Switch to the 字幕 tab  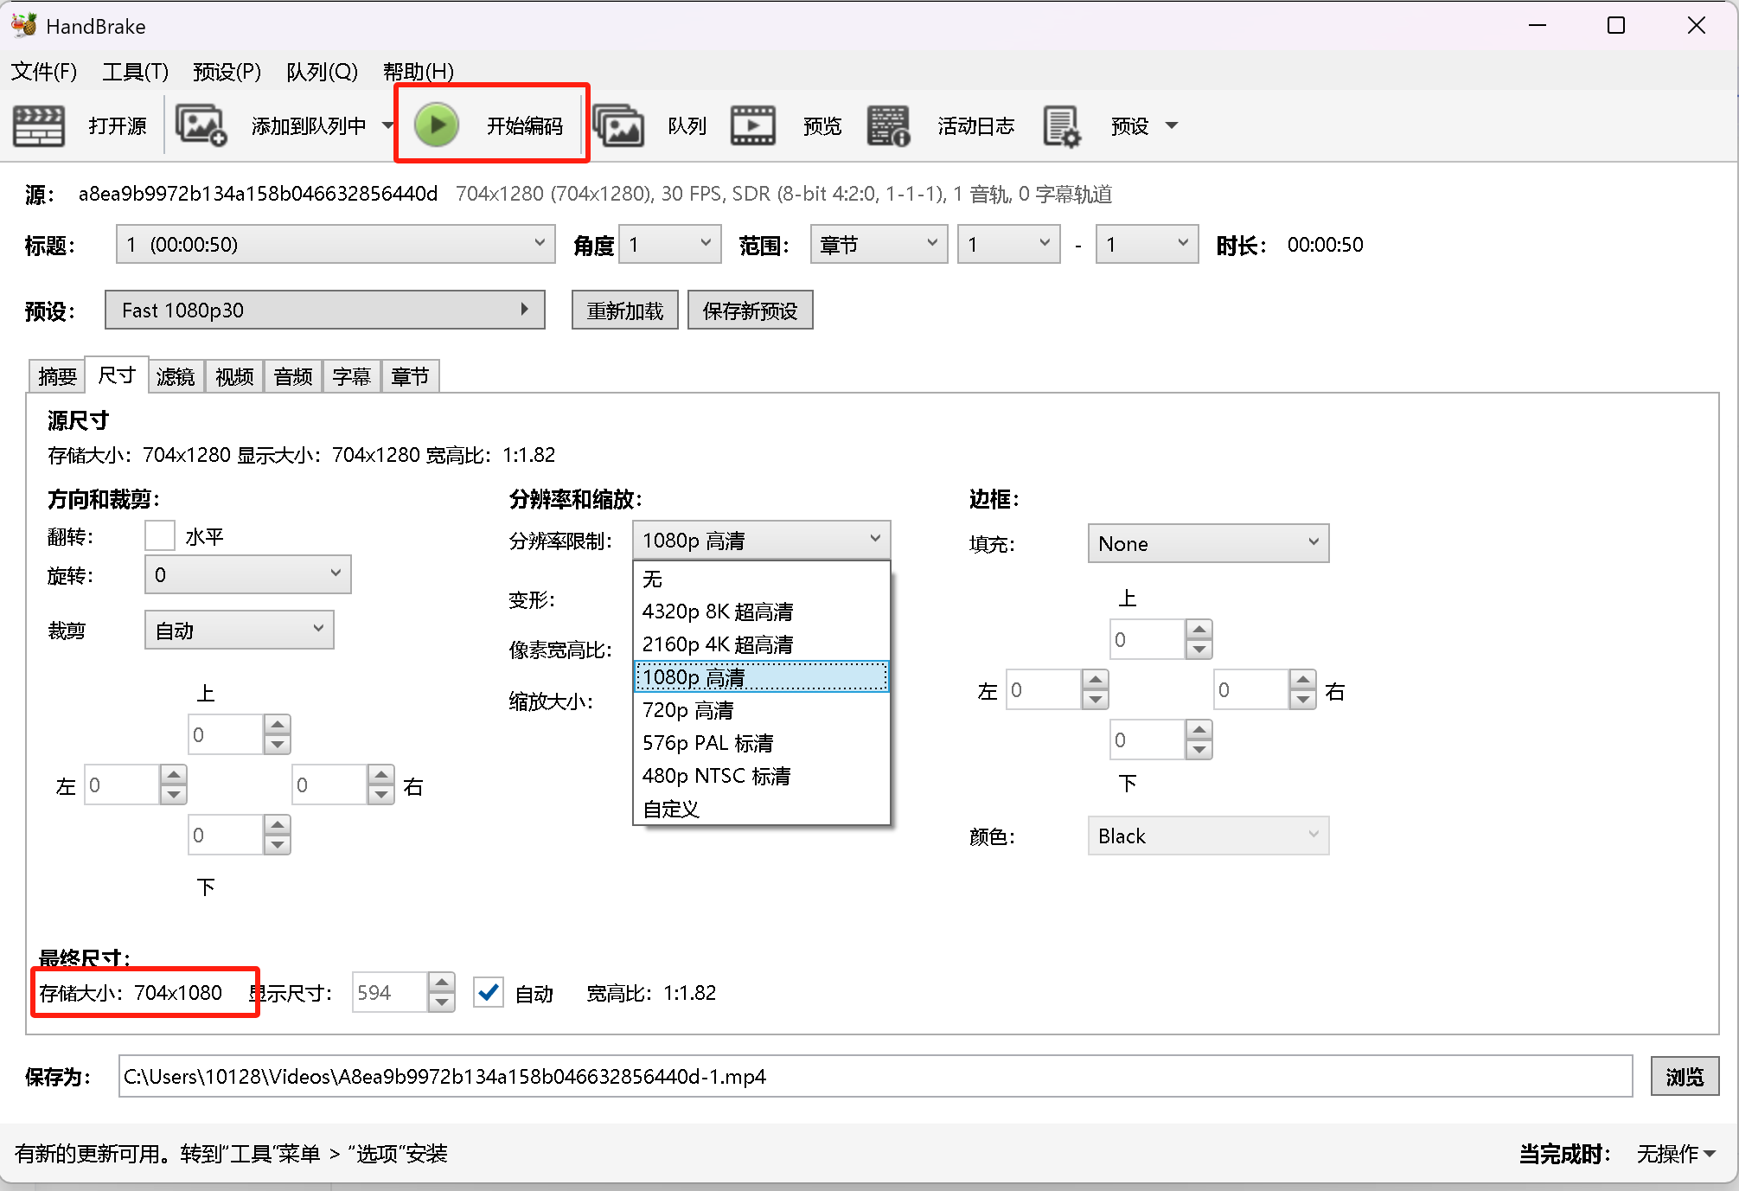351,376
